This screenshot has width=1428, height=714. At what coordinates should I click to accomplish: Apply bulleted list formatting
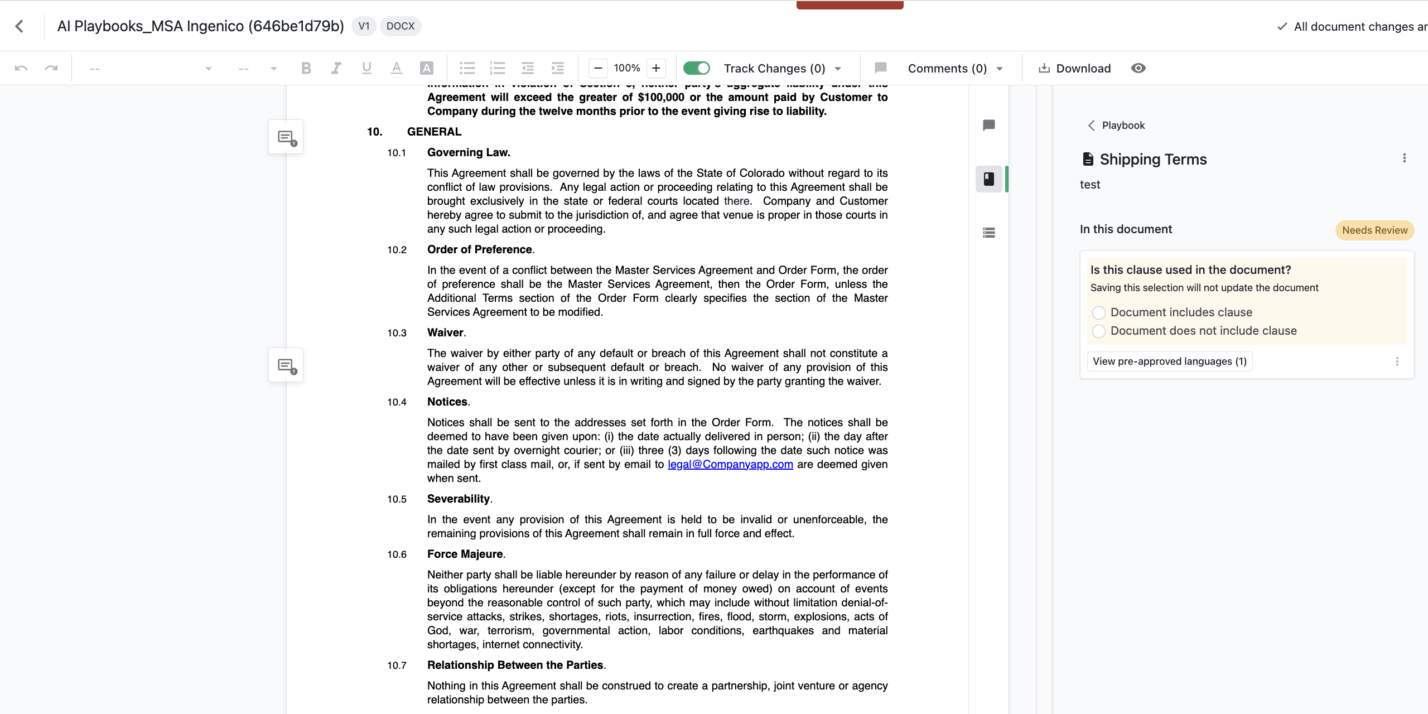467,68
